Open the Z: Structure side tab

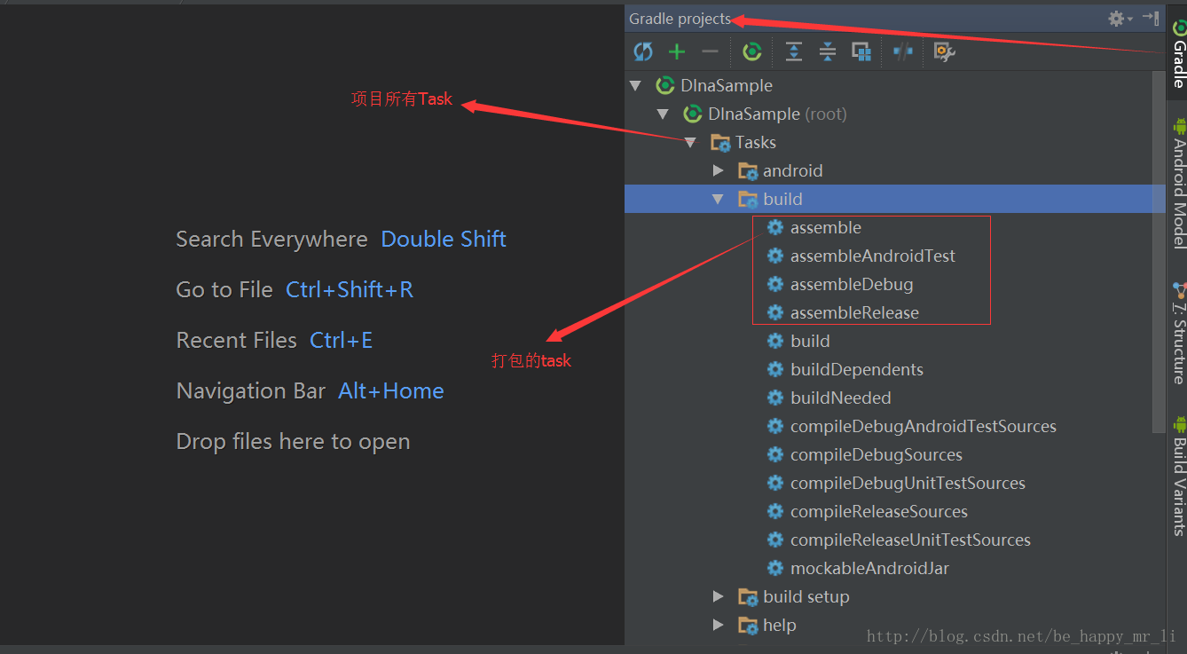(1178, 333)
